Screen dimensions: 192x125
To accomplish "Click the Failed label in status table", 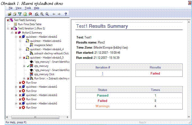I will point(103,101).
